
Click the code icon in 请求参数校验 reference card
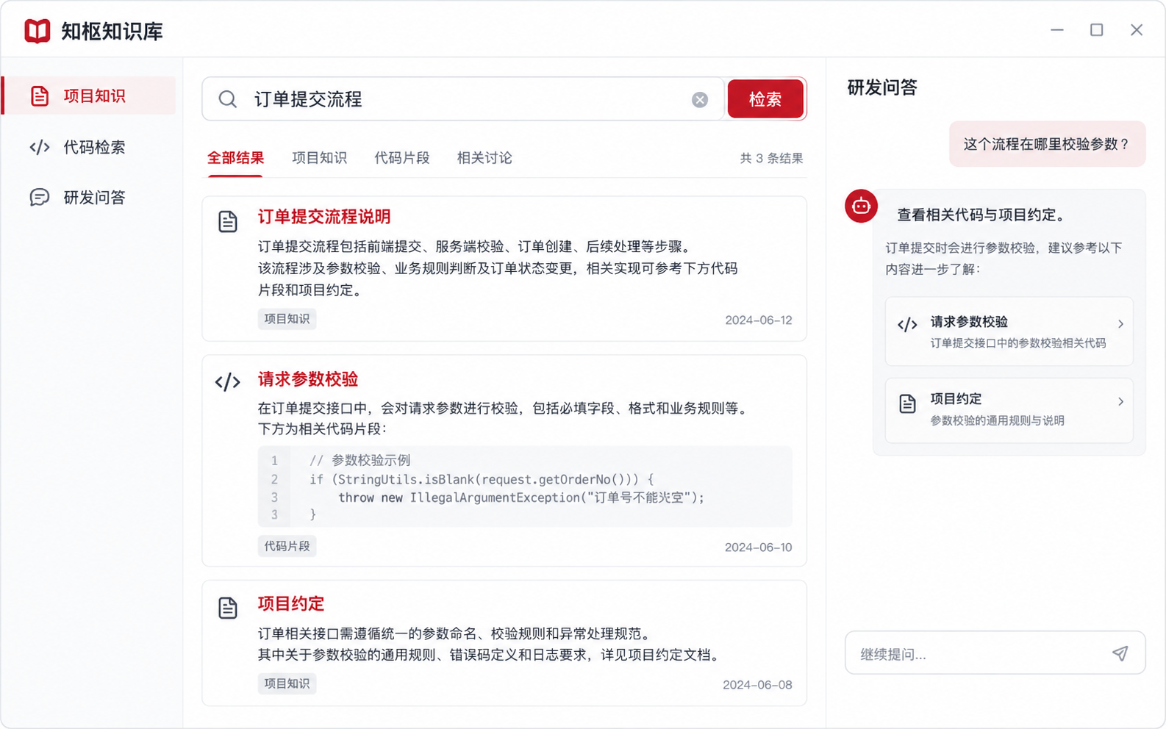coord(907,324)
